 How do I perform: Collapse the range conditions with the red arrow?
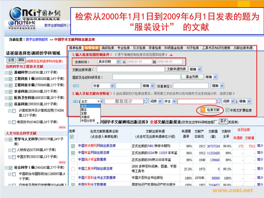(171, 55)
